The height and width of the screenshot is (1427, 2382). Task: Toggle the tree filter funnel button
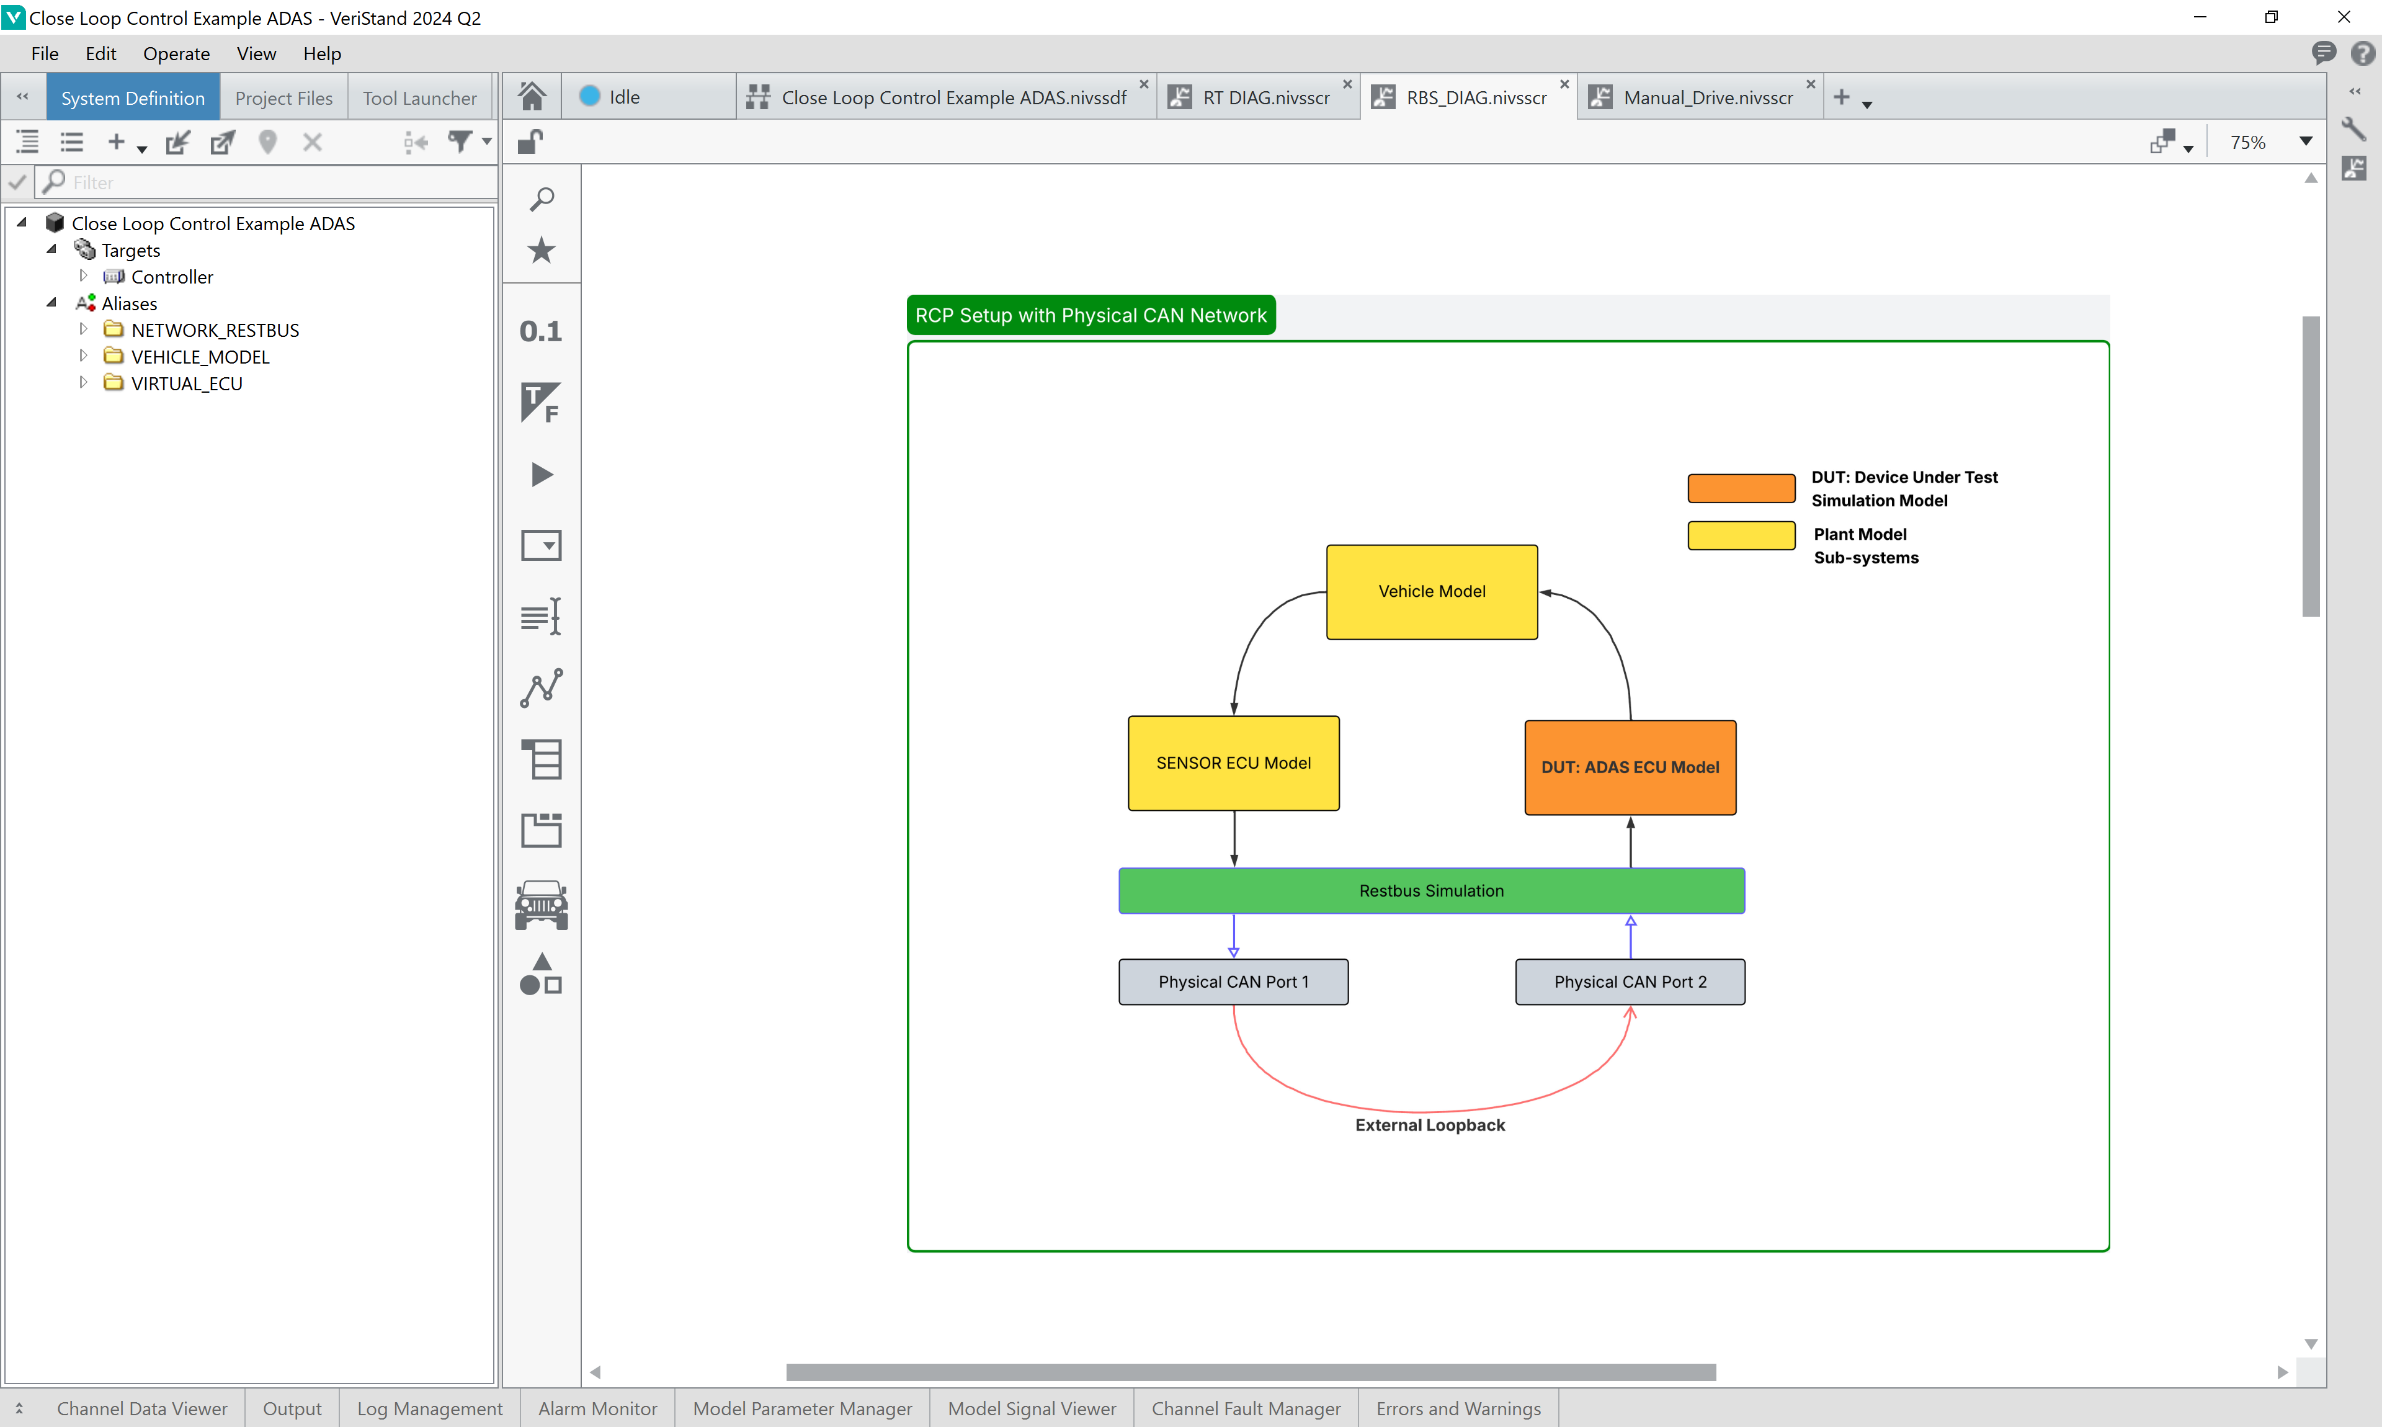tap(462, 142)
